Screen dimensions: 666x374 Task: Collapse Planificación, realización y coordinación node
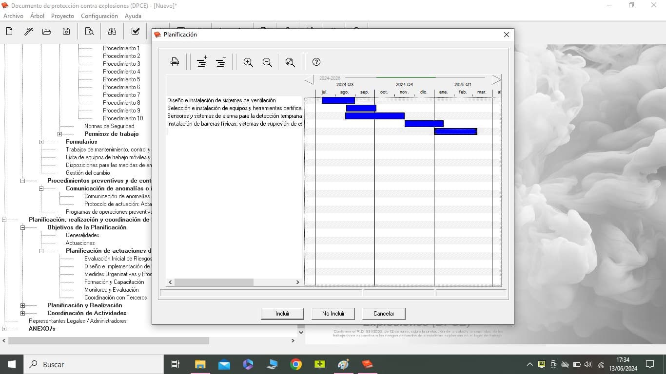coord(4,220)
